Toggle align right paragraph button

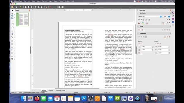[143, 37]
